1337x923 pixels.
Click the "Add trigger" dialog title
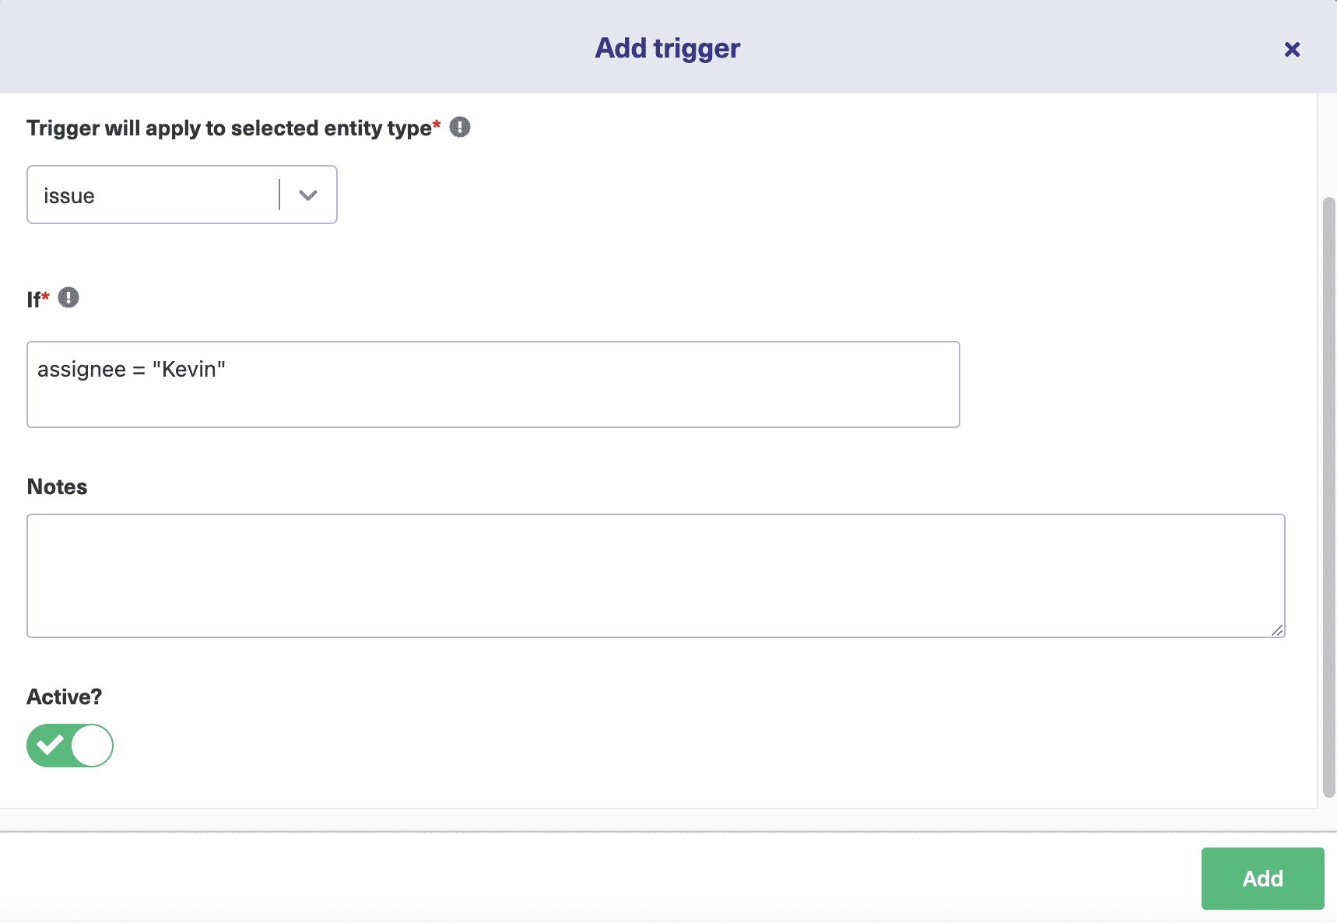tap(667, 48)
